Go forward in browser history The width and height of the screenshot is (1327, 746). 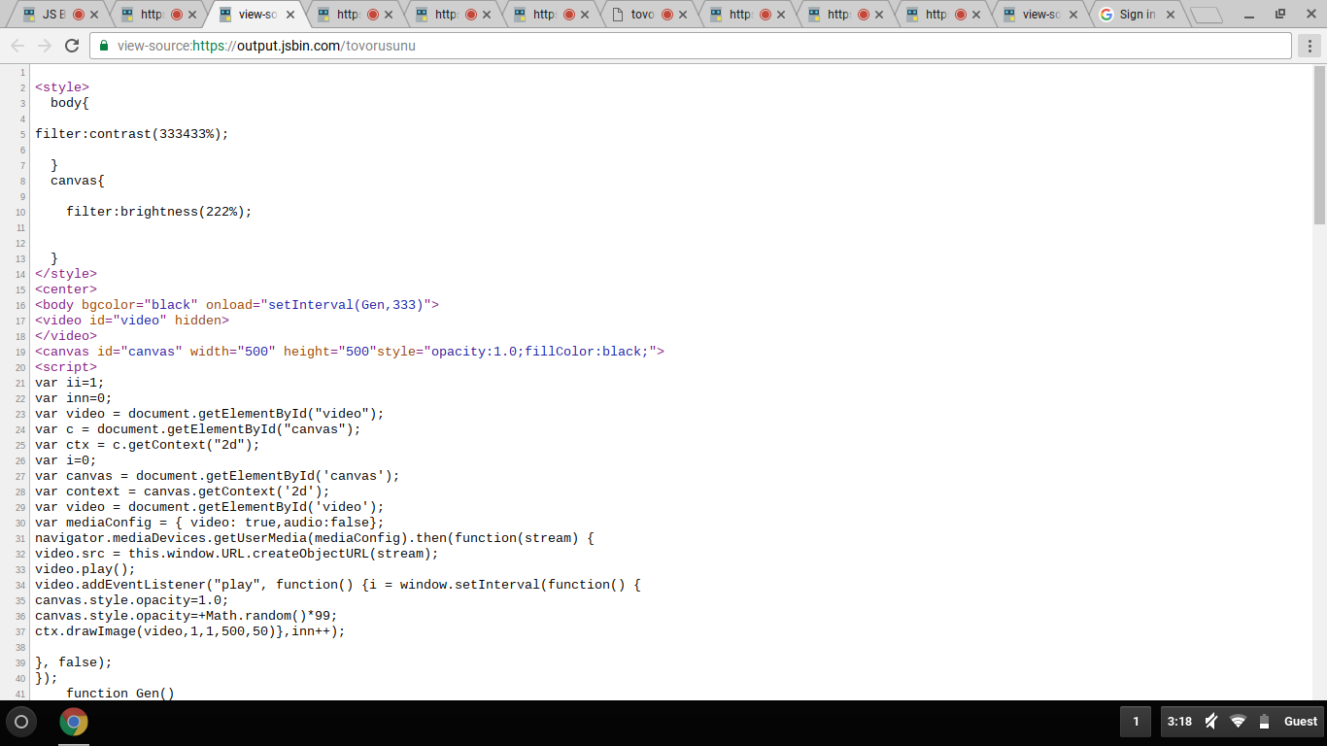[x=45, y=46]
